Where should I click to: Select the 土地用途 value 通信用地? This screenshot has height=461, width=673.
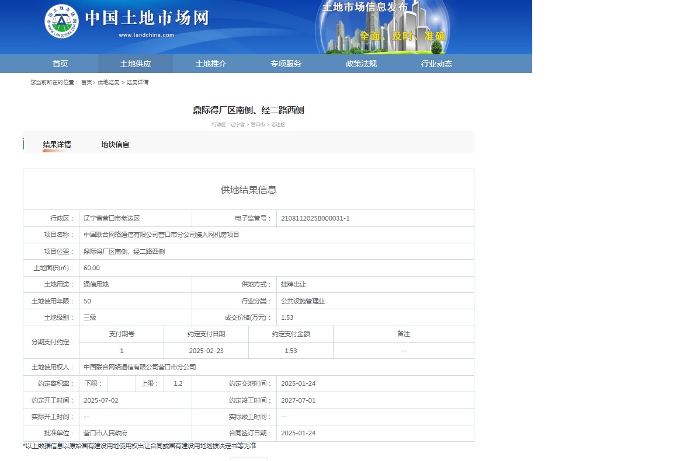pos(96,284)
